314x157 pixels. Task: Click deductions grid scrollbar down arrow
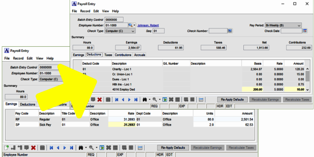coord(308,90)
